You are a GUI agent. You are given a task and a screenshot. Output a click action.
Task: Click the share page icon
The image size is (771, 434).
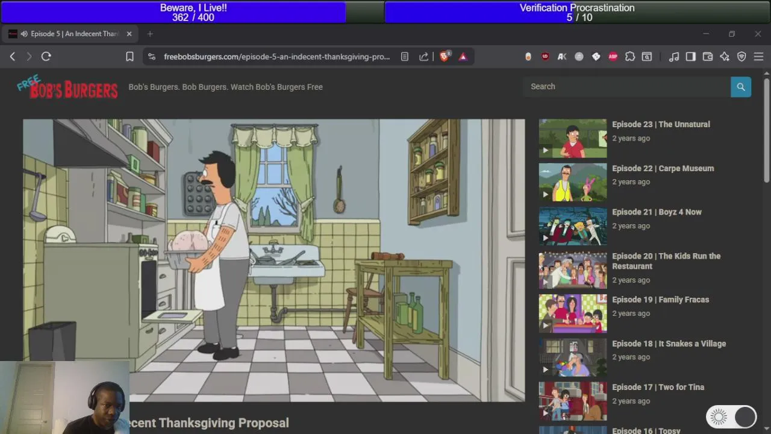click(423, 56)
